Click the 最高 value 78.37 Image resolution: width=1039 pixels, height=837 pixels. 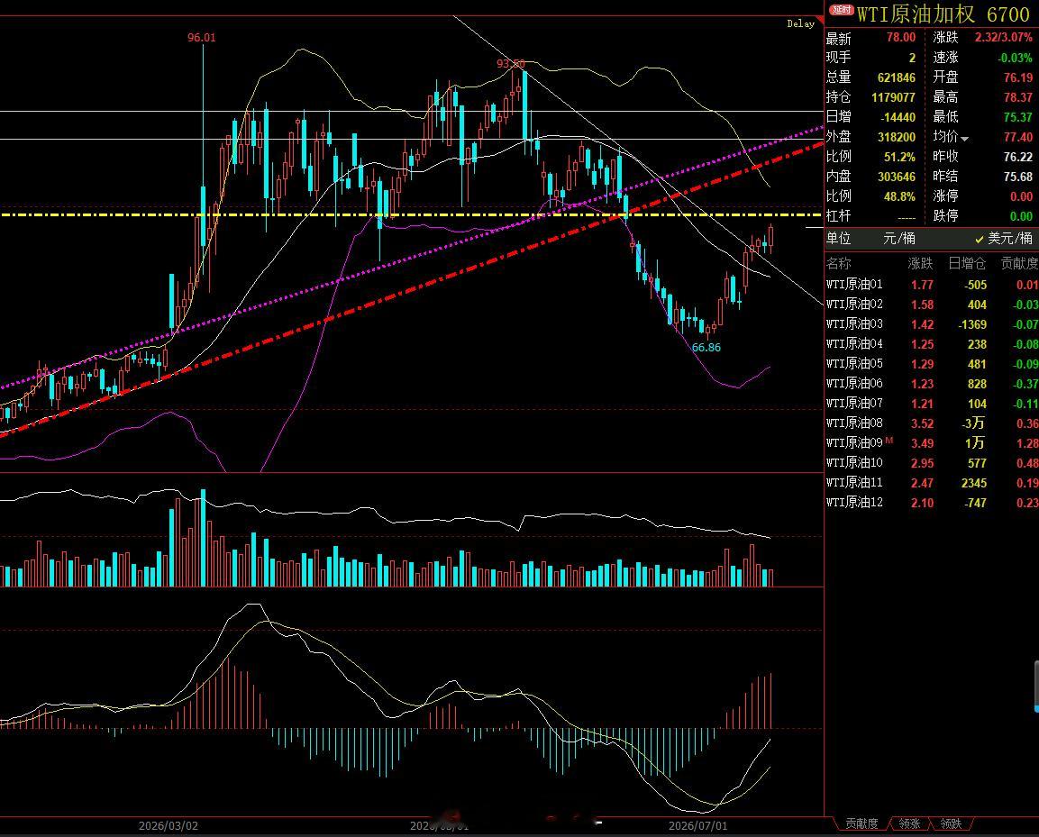(x=1017, y=97)
